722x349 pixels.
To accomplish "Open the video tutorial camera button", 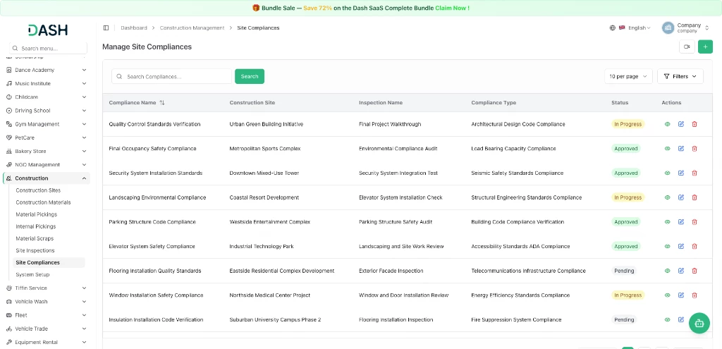I will [x=687, y=47].
